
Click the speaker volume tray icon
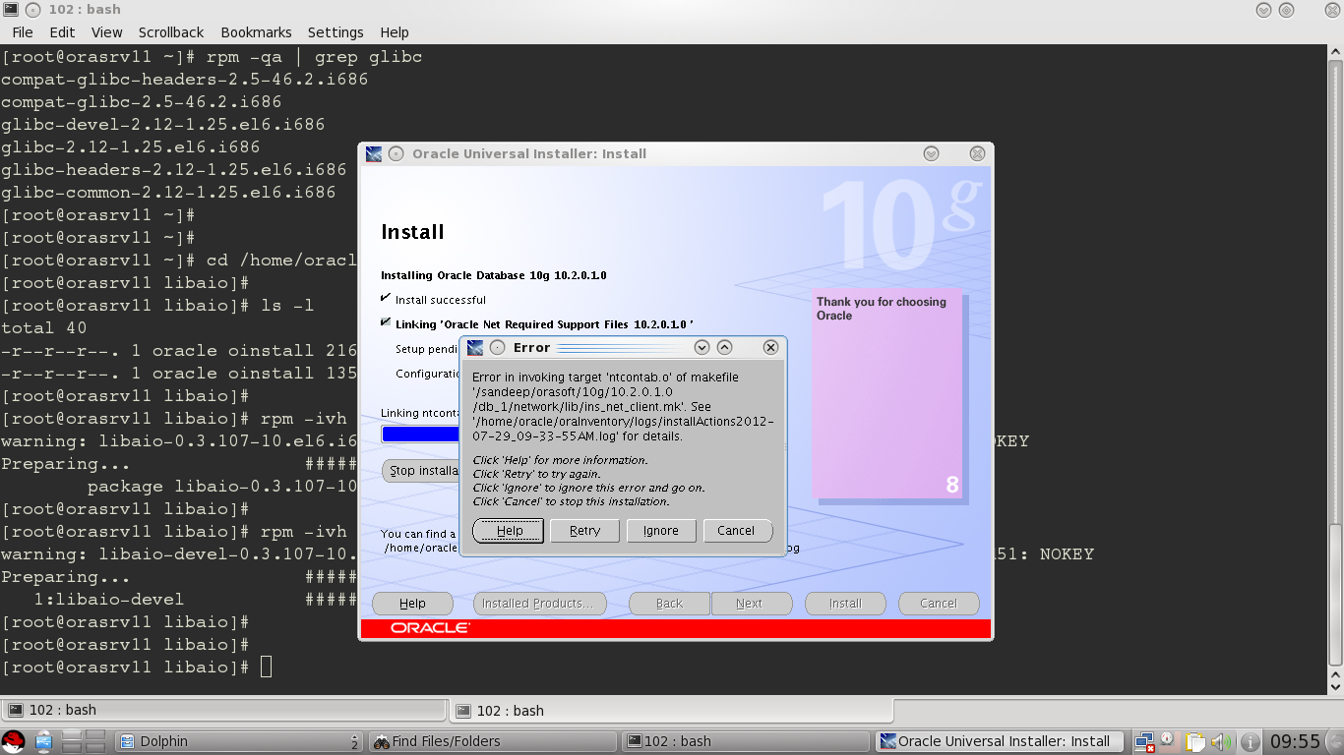point(1221,742)
